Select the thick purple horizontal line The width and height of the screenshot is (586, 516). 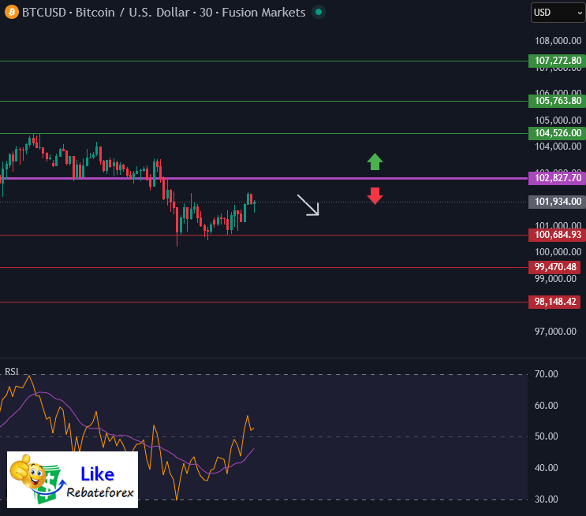[x=264, y=179]
